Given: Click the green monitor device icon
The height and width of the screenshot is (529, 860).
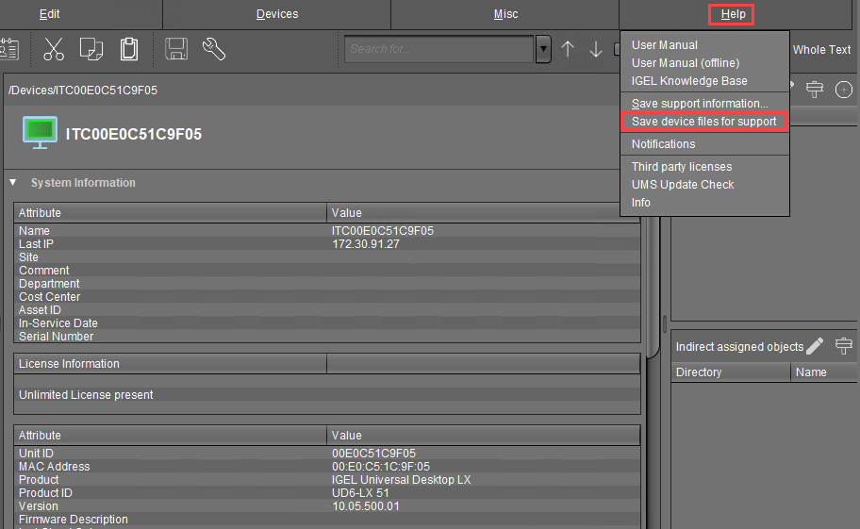Looking at the screenshot, I should (40, 134).
